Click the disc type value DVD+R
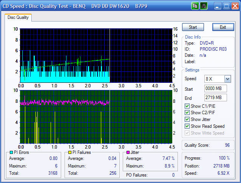The image size is (241, 183). (207, 43)
